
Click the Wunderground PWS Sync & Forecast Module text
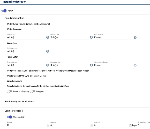coord(26,76)
